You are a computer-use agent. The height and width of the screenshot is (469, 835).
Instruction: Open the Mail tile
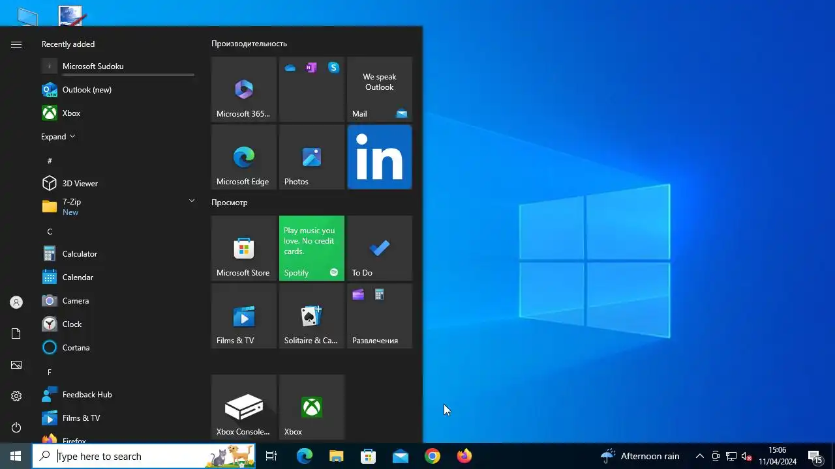(380, 89)
